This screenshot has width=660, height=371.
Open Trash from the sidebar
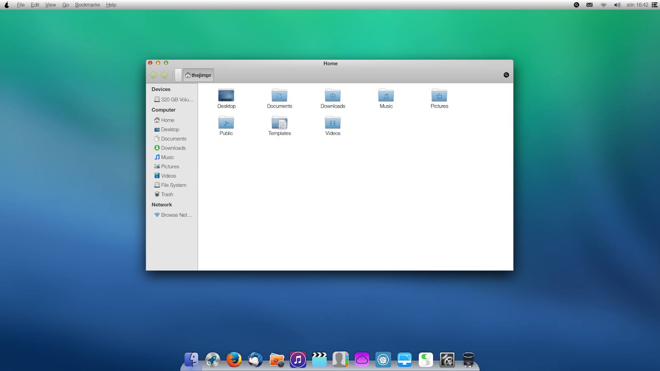pos(164,194)
